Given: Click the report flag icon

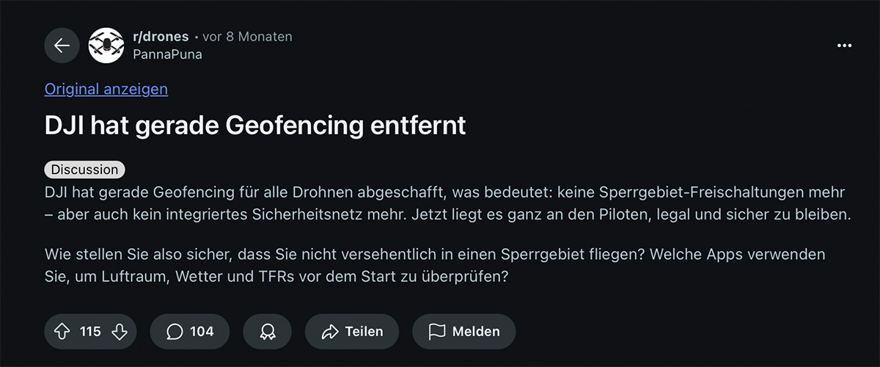Looking at the screenshot, I should (x=437, y=332).
